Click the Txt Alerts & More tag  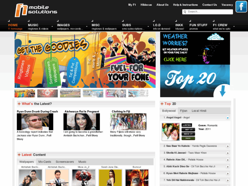click(x=94, y=61)
